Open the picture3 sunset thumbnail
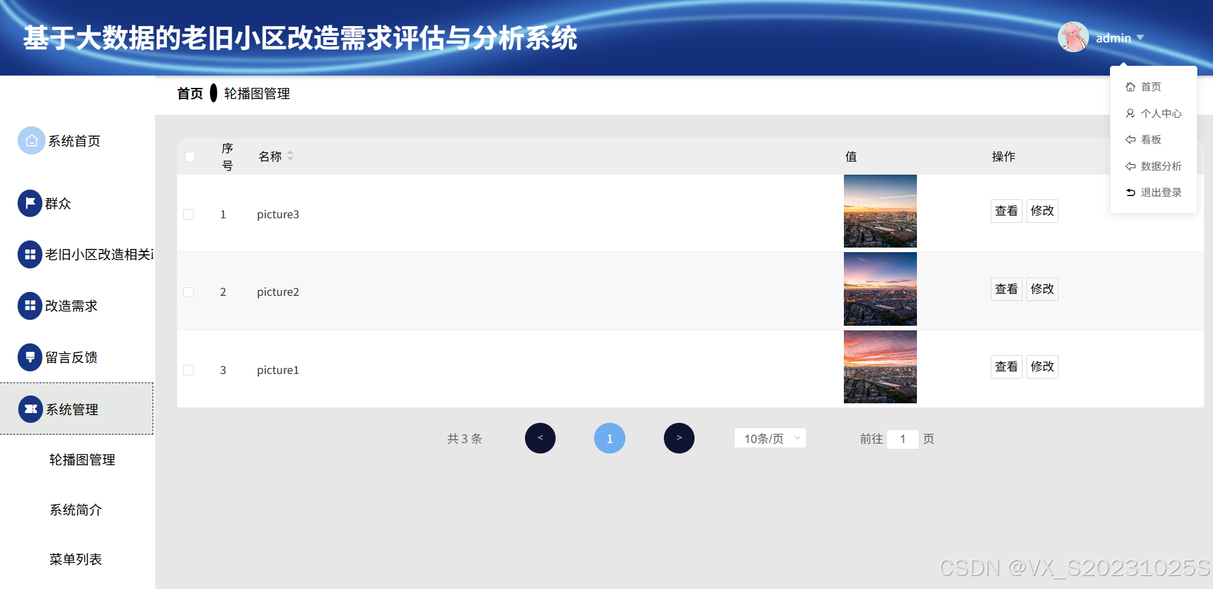 pos(880,211)
